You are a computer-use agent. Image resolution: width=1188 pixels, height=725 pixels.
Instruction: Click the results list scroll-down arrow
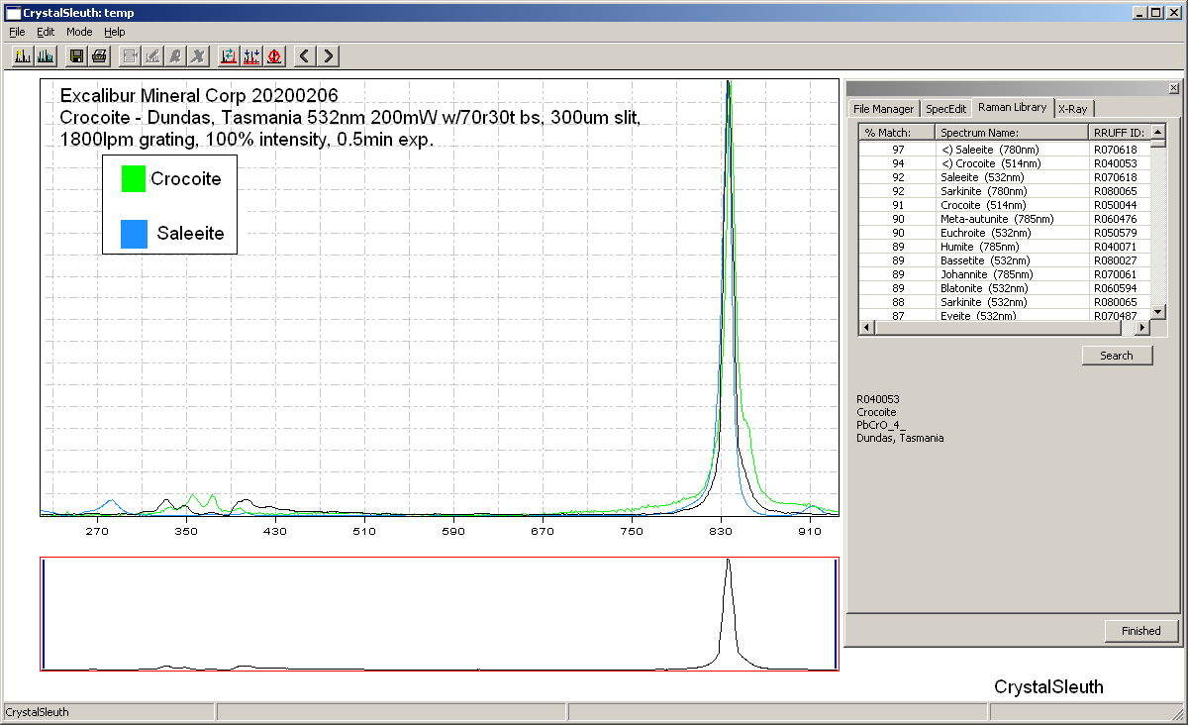(1157, 313)
